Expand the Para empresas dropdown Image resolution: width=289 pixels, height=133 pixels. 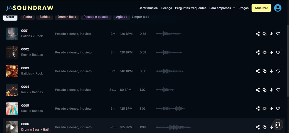point(222,8)
